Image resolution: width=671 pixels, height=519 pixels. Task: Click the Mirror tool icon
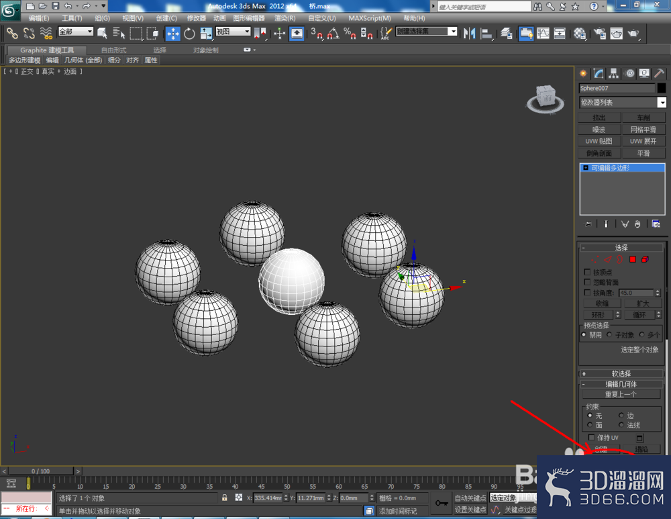(470, 34)
